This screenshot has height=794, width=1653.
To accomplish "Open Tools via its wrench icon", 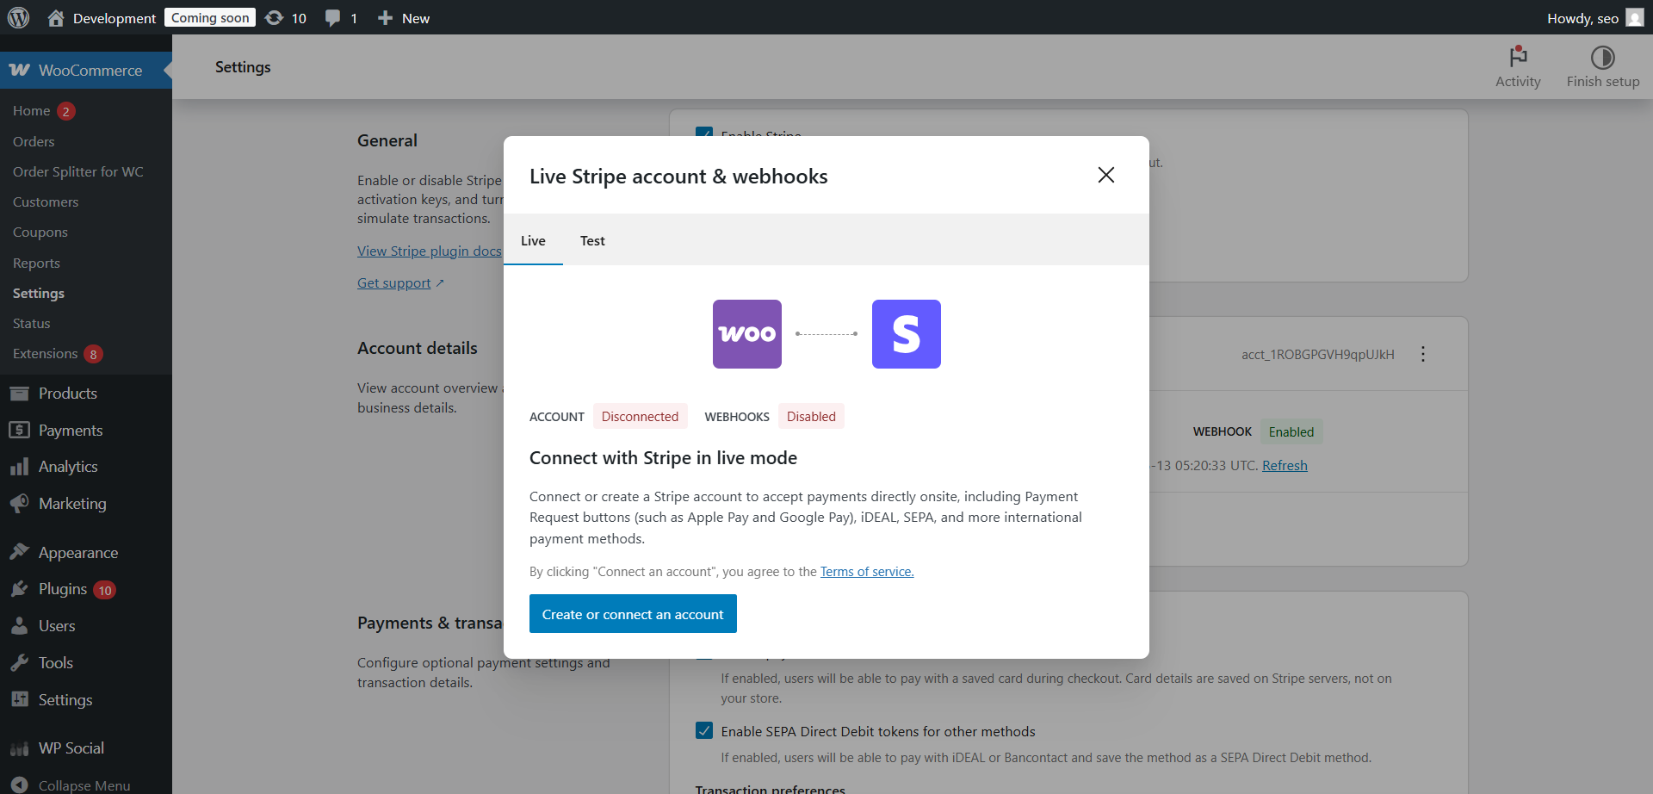I will [20, 662].
